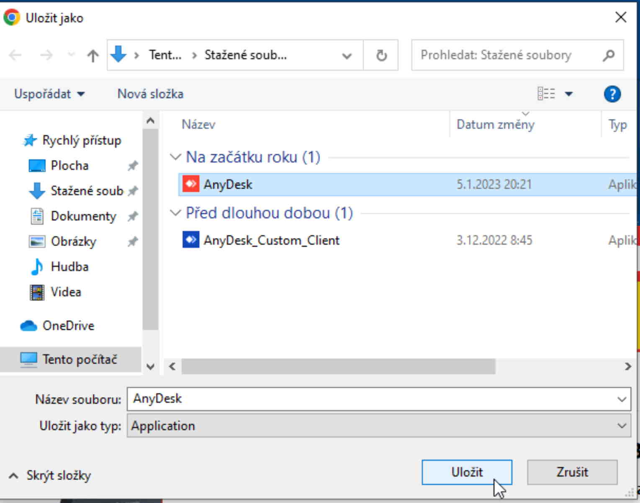Open the Plocha folder in sidebar

69,165
